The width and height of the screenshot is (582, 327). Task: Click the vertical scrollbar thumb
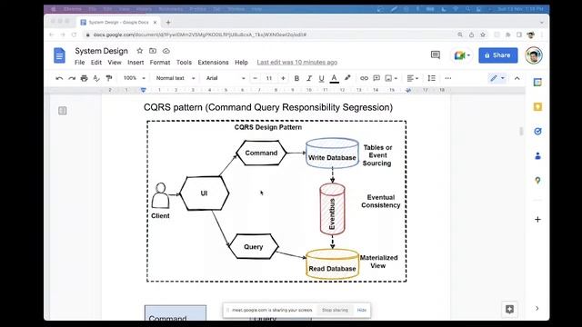click(x=521, y=131)
